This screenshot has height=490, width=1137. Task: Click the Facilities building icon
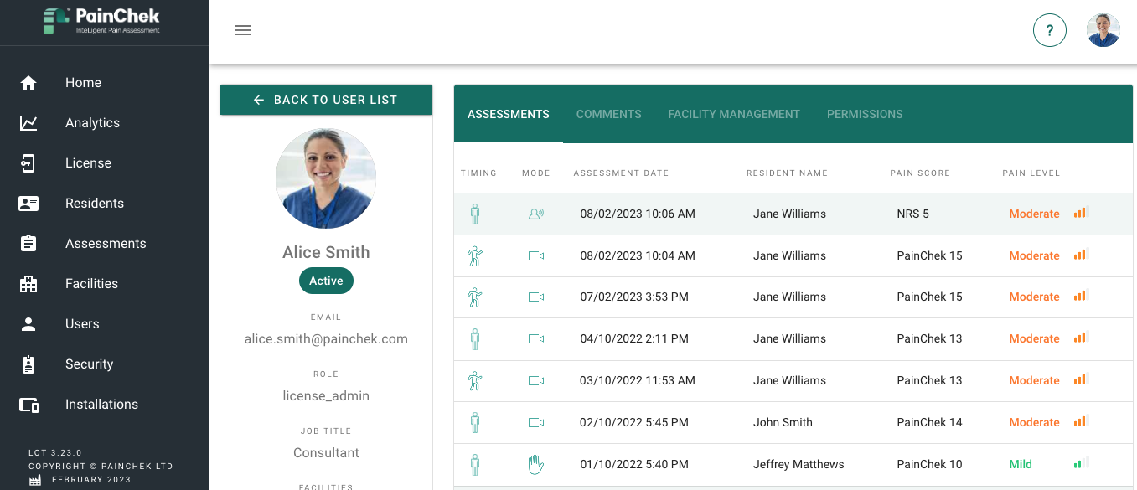28,284
